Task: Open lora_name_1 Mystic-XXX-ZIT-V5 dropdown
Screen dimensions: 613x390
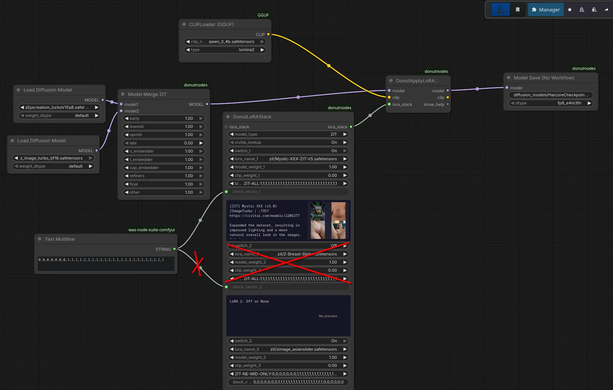Action: [x=288, y=159]
